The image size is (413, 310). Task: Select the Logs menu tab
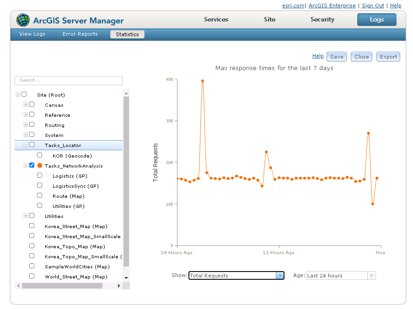(x=377, y=20)
